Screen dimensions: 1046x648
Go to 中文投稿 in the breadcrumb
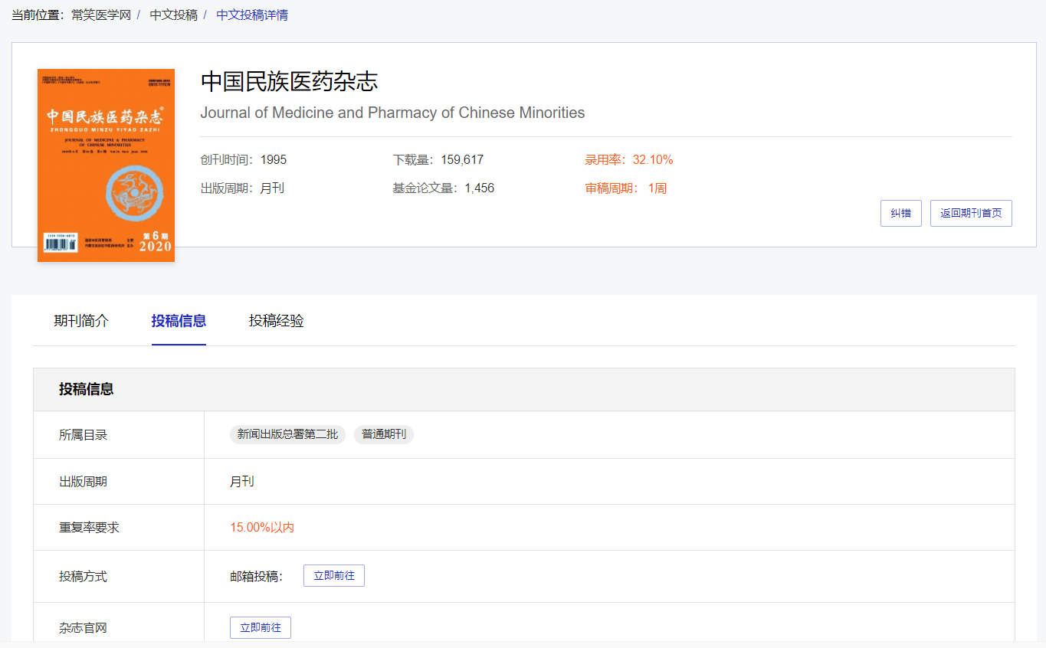[x=173, y=15]
